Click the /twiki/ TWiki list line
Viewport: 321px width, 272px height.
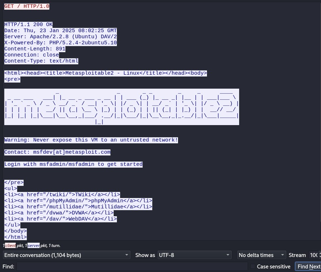pos(62,194)
